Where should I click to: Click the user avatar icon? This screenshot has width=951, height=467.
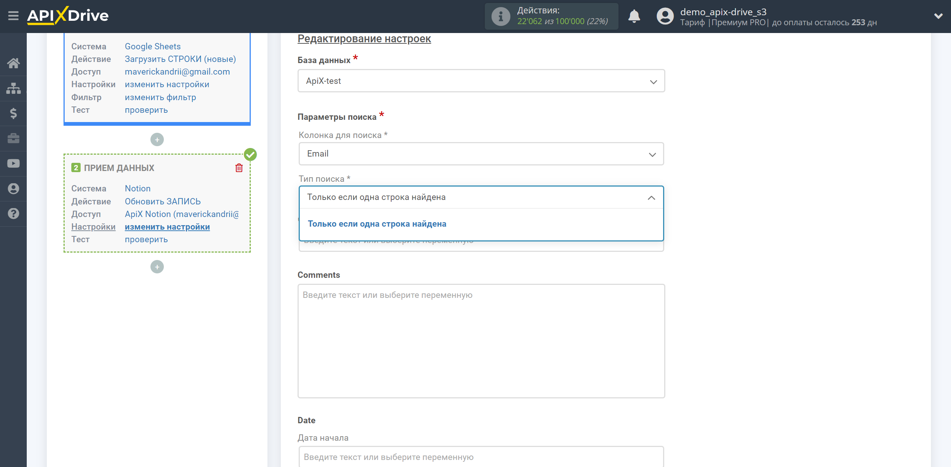click(x=665, y=16)
